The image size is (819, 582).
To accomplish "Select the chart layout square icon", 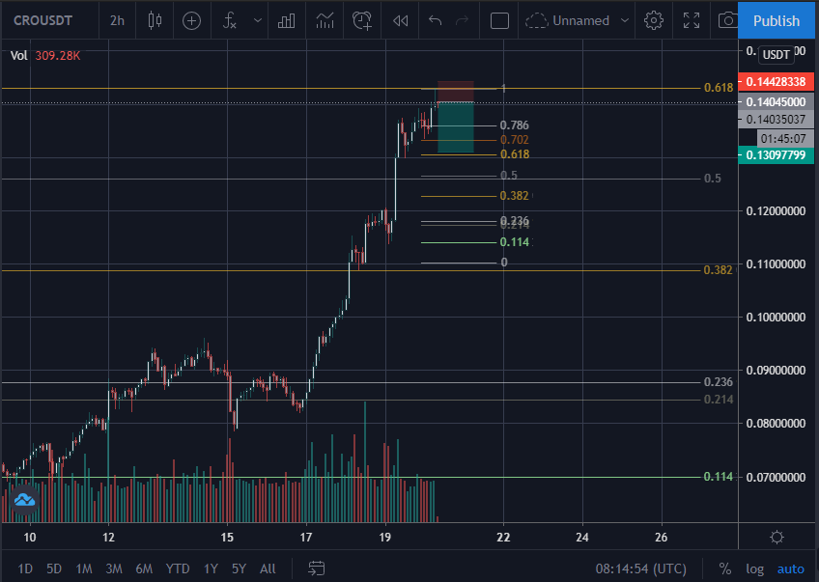I will pos(499,21).
